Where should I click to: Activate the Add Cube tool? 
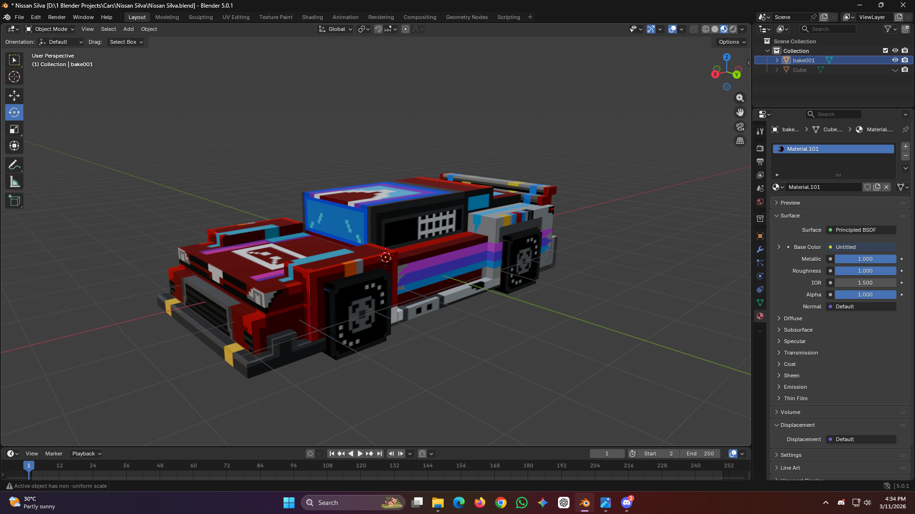pyautogui.click(x=14, y=201)
